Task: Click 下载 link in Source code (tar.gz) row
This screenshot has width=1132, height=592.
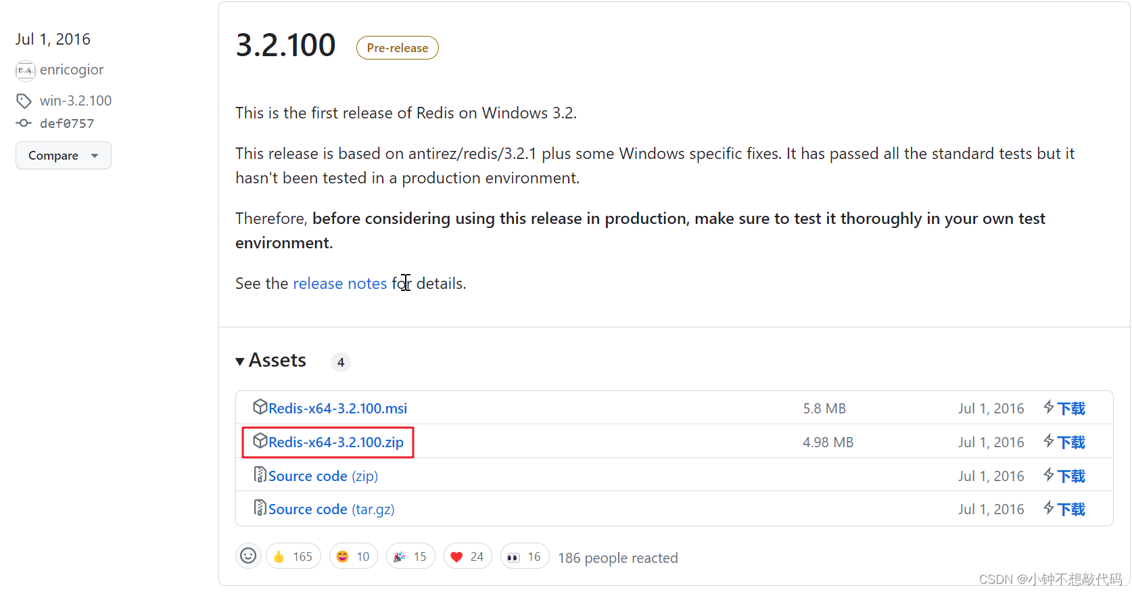Action: coord(1071,509)
